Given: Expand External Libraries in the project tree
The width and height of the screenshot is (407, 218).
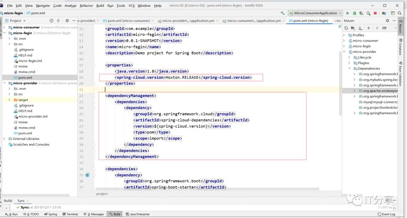Looking at the screenshot, I should pos(4,139).
